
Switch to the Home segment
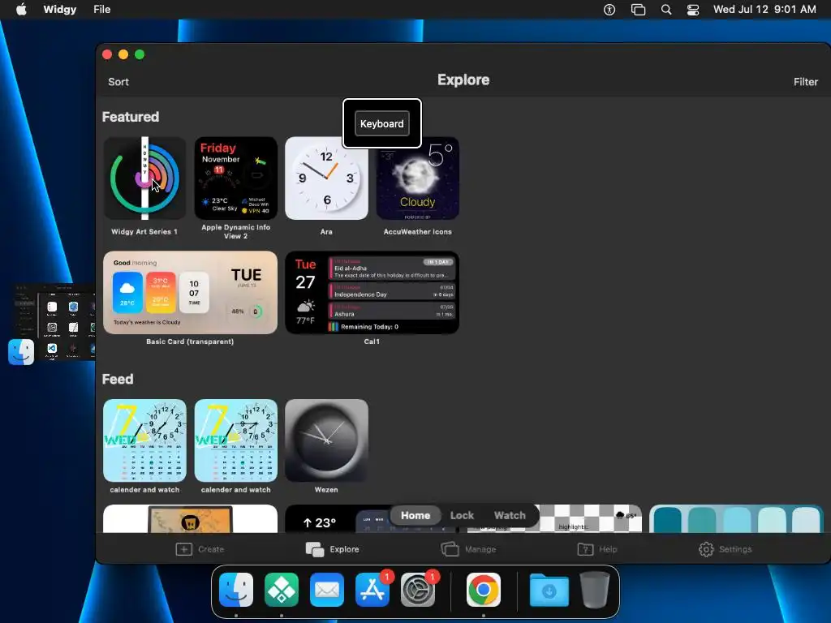pyautogui.click(x=415, y=515)
